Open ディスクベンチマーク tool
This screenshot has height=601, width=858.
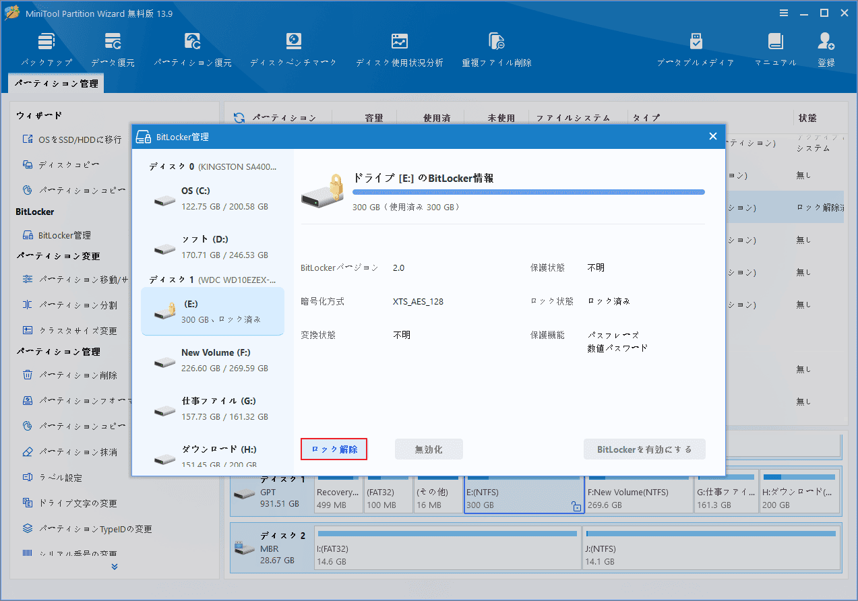[x=293, y=51]
